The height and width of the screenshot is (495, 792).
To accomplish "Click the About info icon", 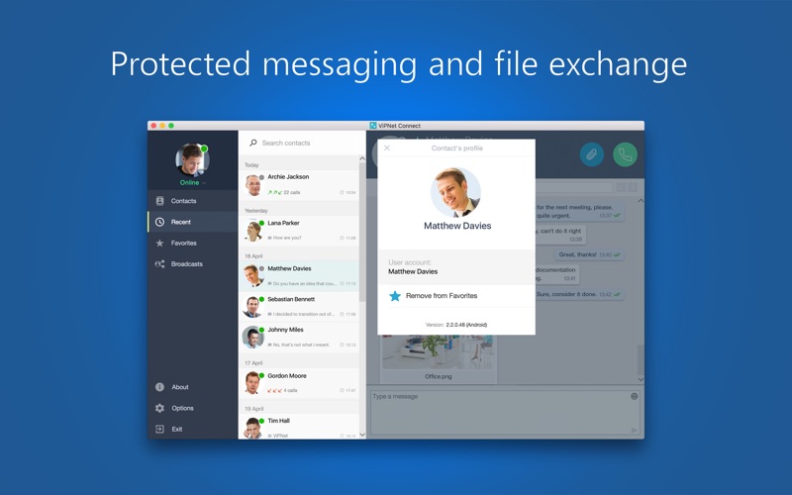I will tap(159, 387).
